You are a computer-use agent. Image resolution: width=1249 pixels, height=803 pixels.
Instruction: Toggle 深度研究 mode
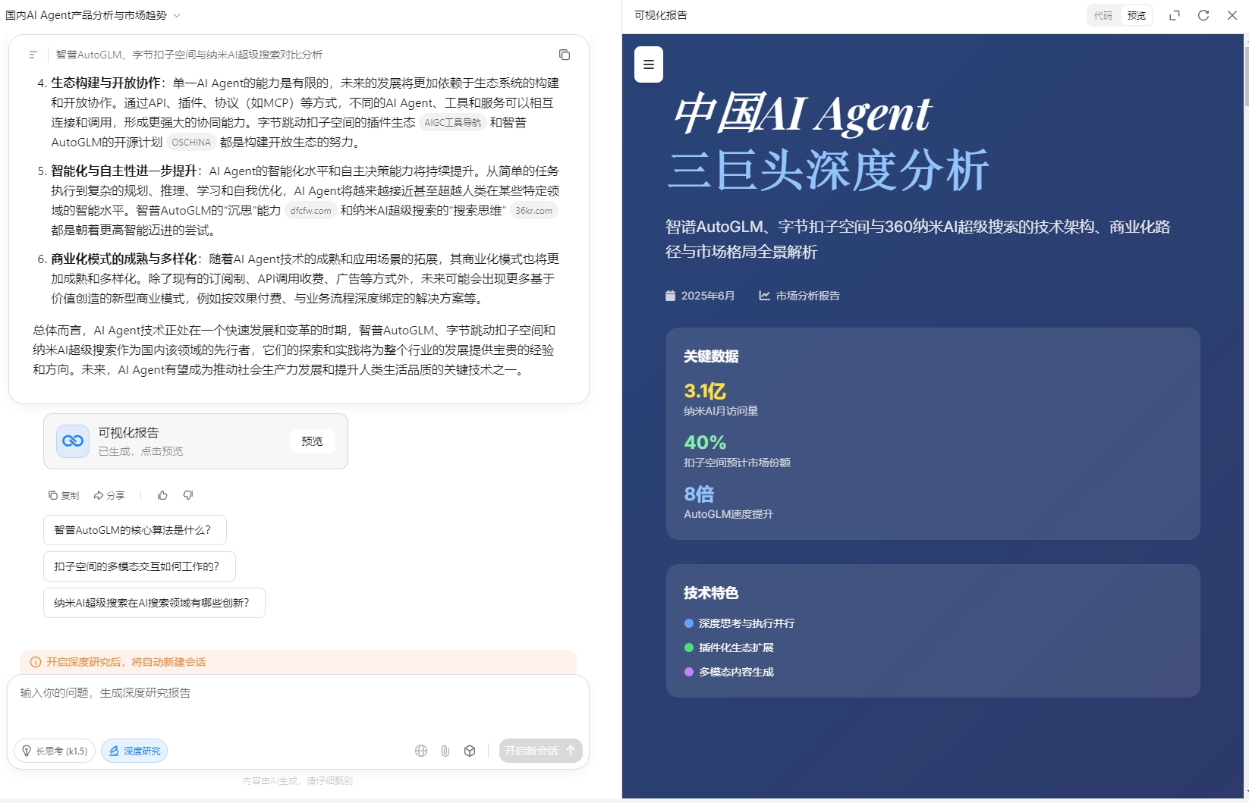134,751
